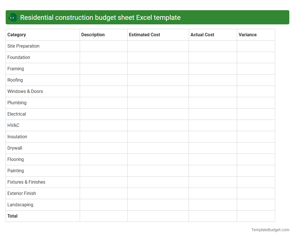Image resolution: width=295 pixels, height=238 pixels.
Task: Click the Drywall category cell
Action: click(x=15, y=148)
